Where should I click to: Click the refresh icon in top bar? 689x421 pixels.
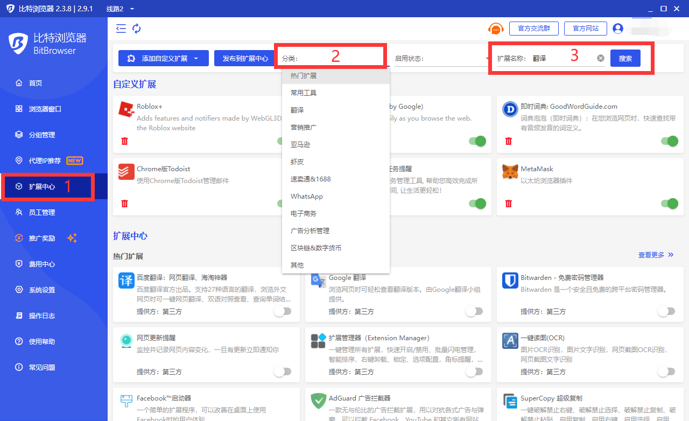click(x=137, y=29)
